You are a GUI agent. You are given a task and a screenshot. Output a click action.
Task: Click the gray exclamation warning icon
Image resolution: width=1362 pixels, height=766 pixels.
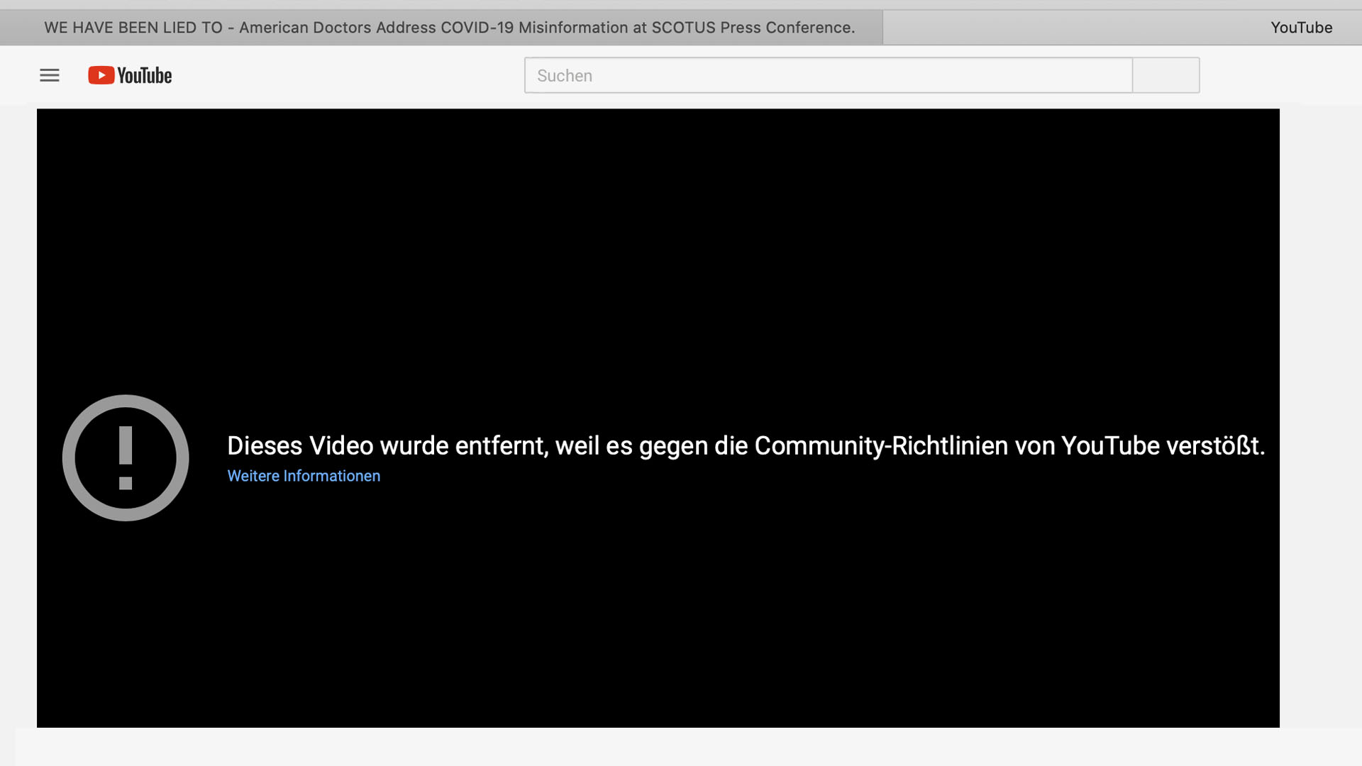[126, 458]
